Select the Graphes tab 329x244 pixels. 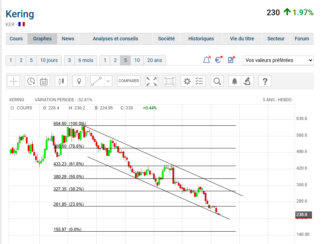[42, 39]
